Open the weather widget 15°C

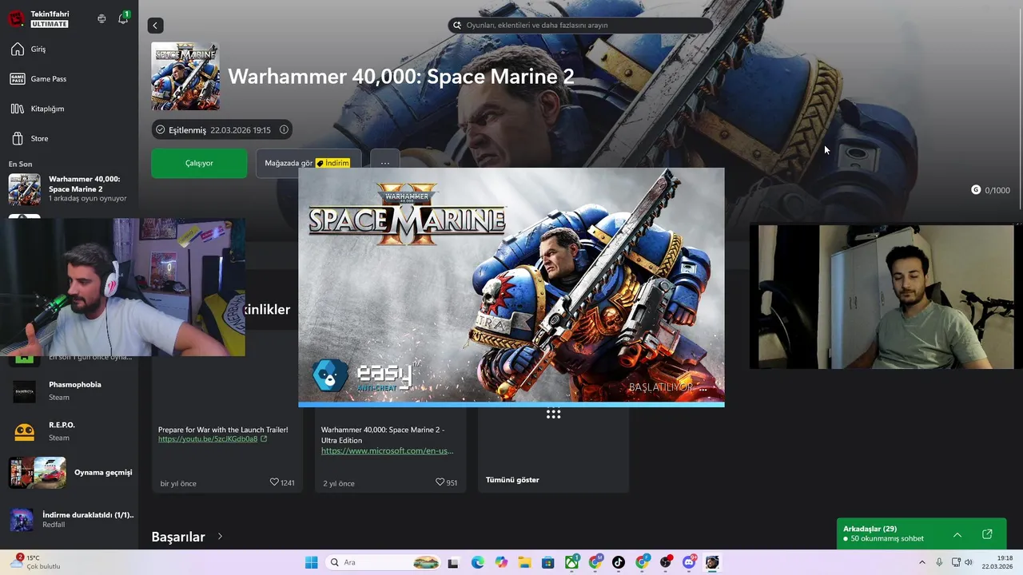tap(35, 562)
